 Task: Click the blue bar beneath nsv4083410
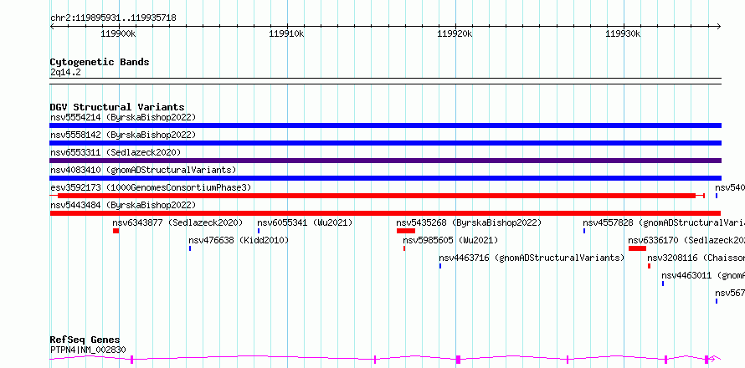(x=385, y=178)
